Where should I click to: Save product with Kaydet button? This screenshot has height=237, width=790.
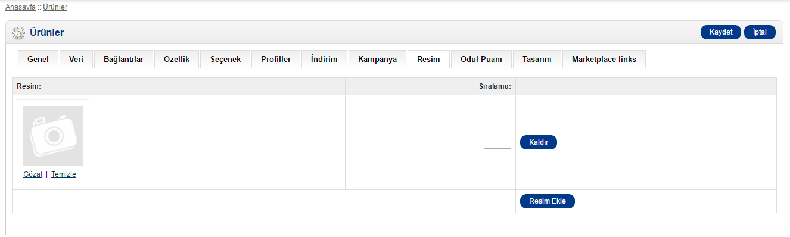click(x=721, y=32)
